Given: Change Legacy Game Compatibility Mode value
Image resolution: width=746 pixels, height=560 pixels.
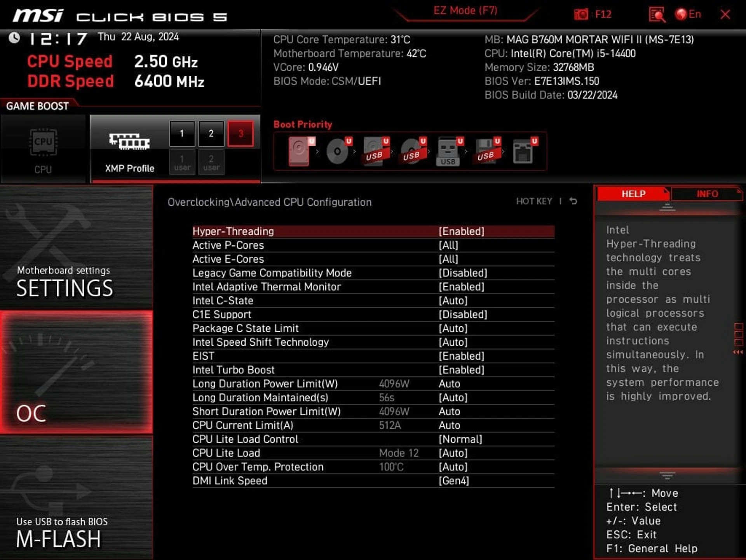Looking at the screenshot, I should click(x=373, y=273).
